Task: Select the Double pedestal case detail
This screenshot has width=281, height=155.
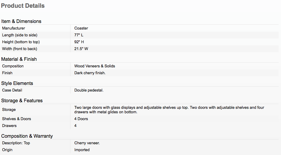Action: coord(89,90)
